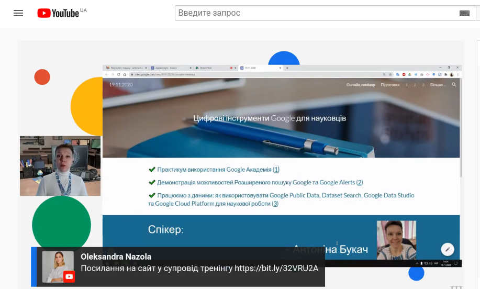Click the page vertical scrollbar in shared browser
The height and width of the screenshot is (289, 480).
(461, 129)
